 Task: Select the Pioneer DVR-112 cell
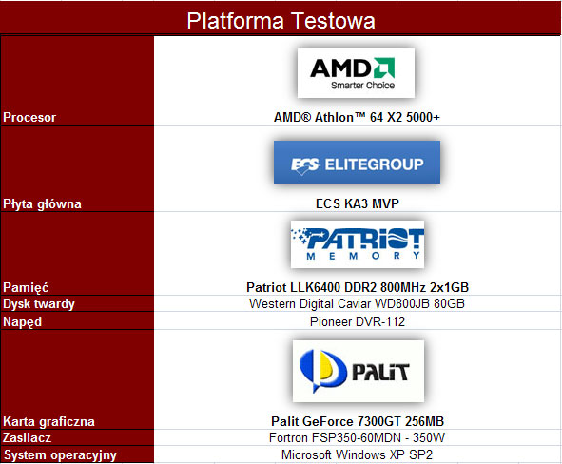pos(358,321)
